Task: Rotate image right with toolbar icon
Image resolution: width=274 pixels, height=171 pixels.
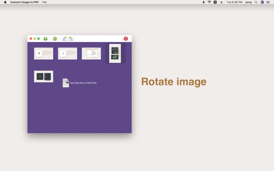Action: (x=71, y=39)
